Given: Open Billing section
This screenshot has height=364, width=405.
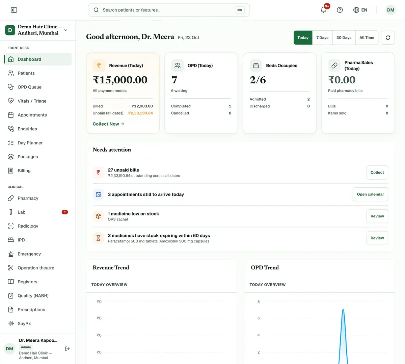Looking at the screenshot, I should pos(38,171).
